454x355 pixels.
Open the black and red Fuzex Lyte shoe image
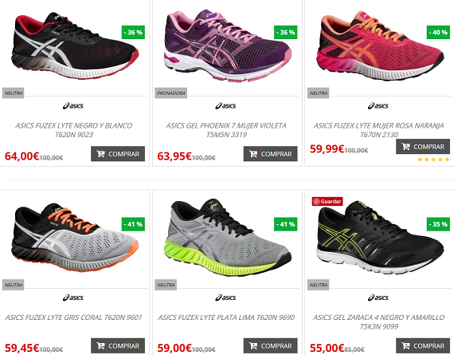click(76, 45)
